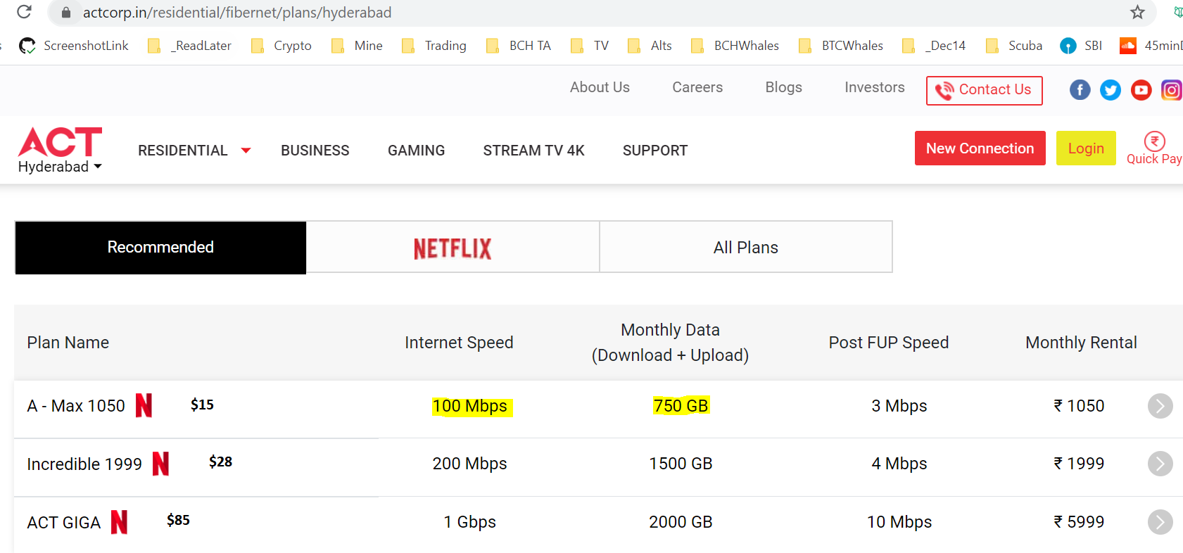The width and height of the screenshot is (1183, 553).
Task: Open the Quick Pay rupee icon
Action: coord(1154,141)
